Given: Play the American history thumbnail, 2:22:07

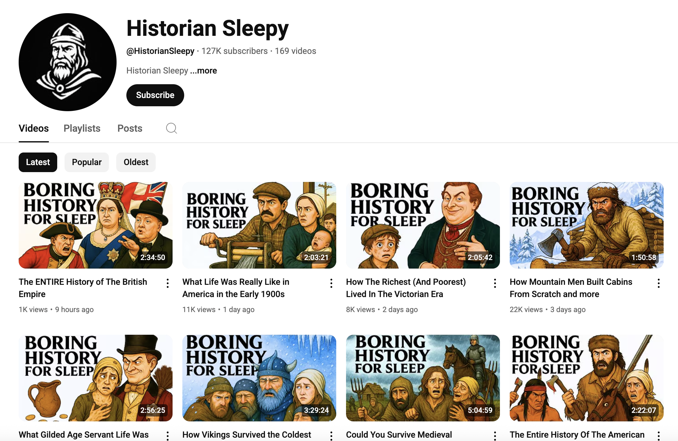Looking at the screenshot, I should pos(587,378).
